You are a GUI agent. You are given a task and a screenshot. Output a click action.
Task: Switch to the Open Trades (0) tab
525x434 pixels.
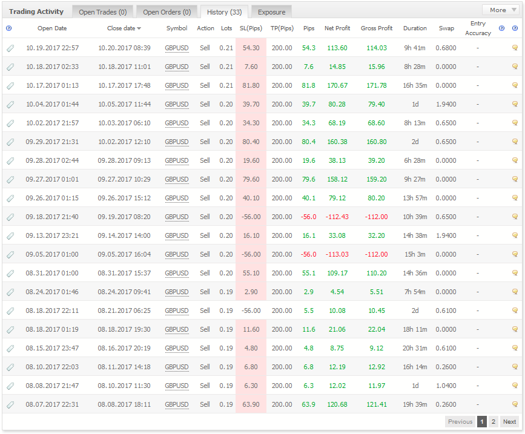click(x=103, y=12)
